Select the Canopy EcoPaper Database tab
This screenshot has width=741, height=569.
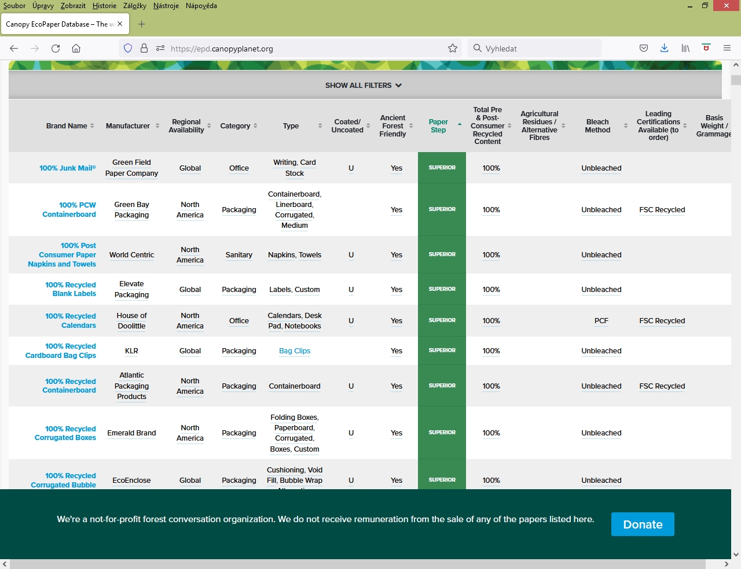point(65,24)
